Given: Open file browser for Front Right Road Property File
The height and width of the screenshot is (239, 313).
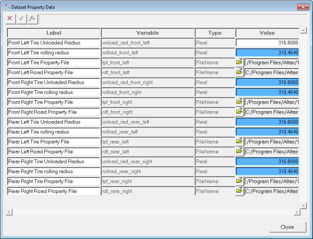Looking at the screenshot, I should click(239, 112).
